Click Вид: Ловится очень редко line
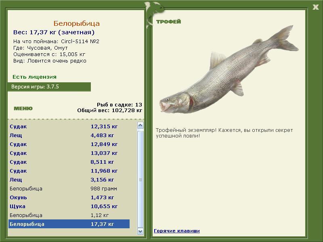This screenshot has height=242, width=323. point(50,61)
